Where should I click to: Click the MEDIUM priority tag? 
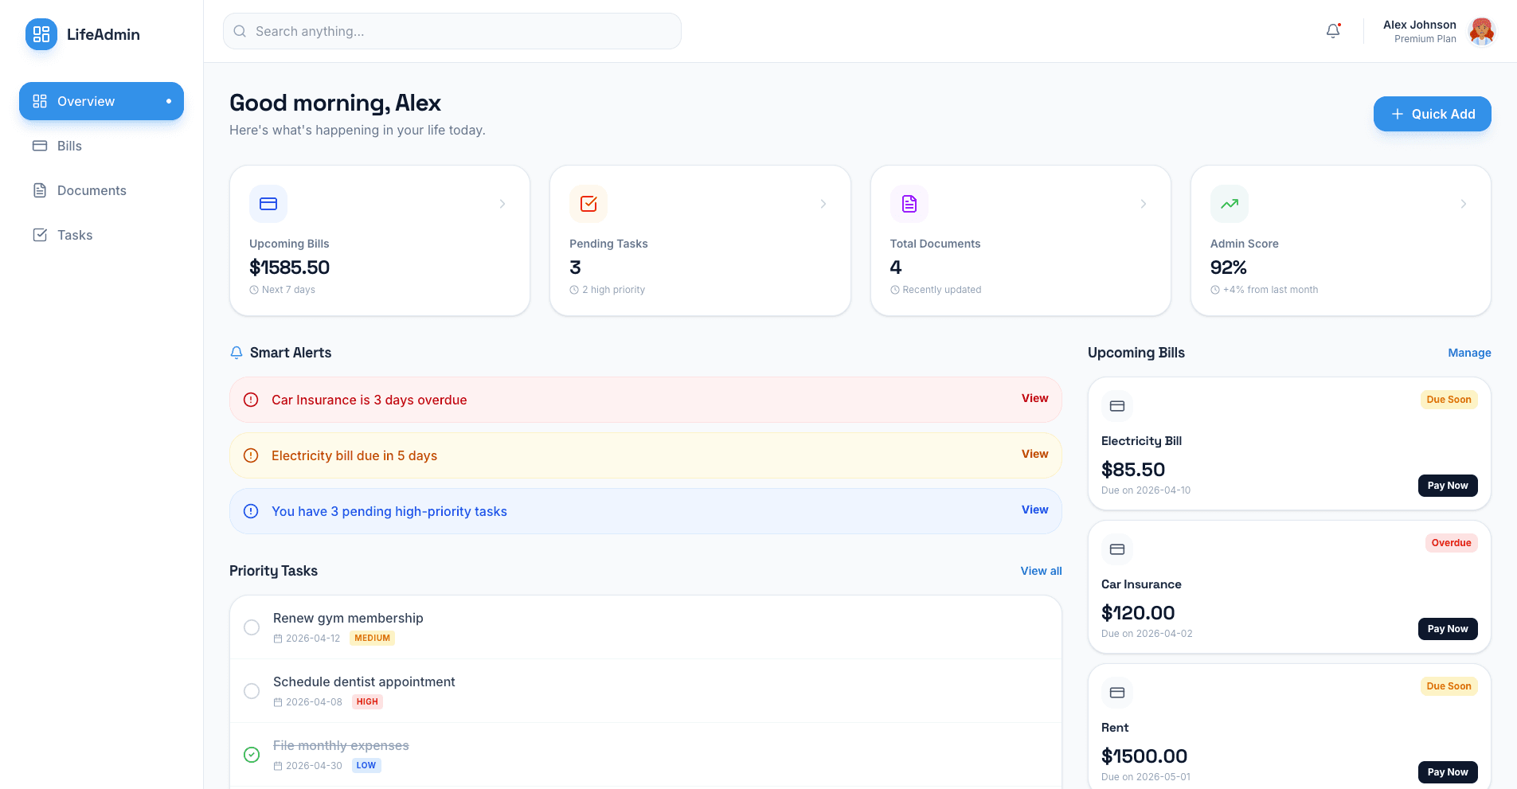pos(372,638)
